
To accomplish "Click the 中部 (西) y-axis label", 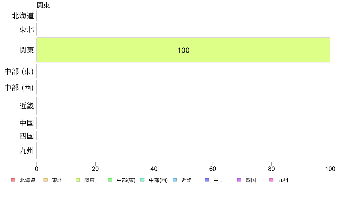I will tap(19, 87).
